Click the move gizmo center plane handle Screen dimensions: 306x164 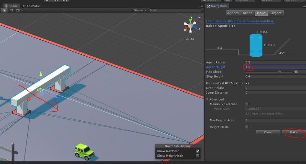40,90
